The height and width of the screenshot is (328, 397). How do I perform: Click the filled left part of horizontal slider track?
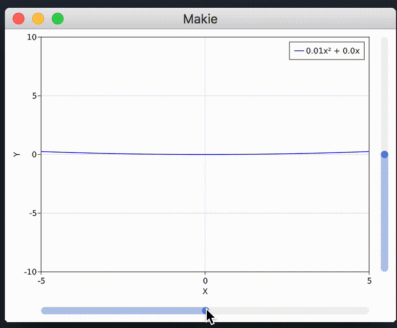122,310
